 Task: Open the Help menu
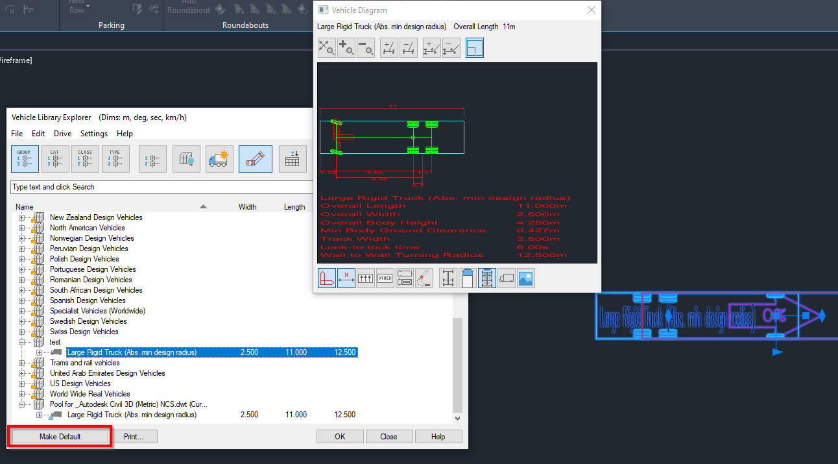coord(125,134)
